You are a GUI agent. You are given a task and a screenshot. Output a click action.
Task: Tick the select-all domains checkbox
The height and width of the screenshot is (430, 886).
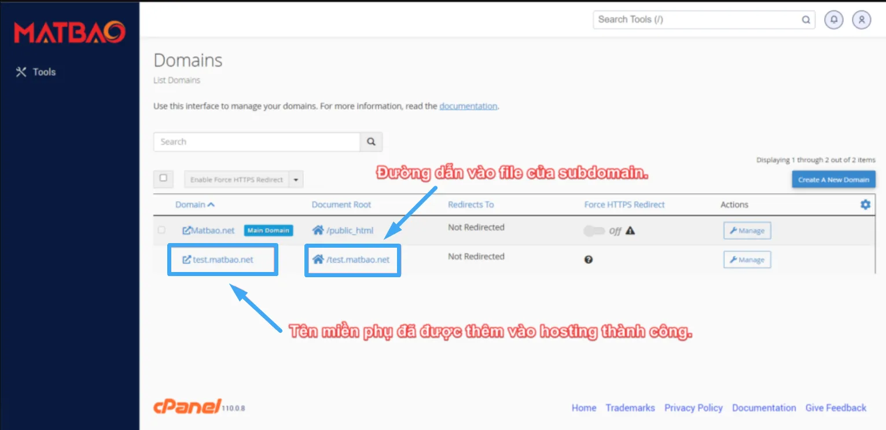(x=163, y=178)
